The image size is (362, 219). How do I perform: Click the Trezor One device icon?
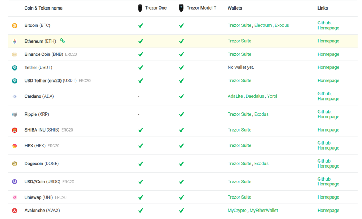click(140, 8)
